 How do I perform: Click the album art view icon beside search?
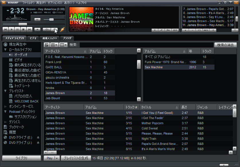click(46, 45)
